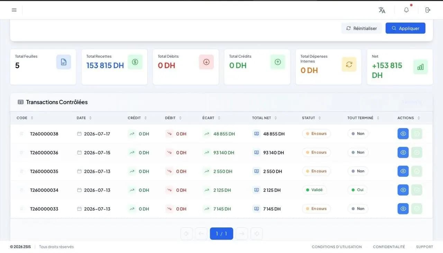The height and width of the screenshot is (253, 443).
Task: Click the écart trend icon for 7 145 DH
Action: pyautogui.click(x=207, y=209)
